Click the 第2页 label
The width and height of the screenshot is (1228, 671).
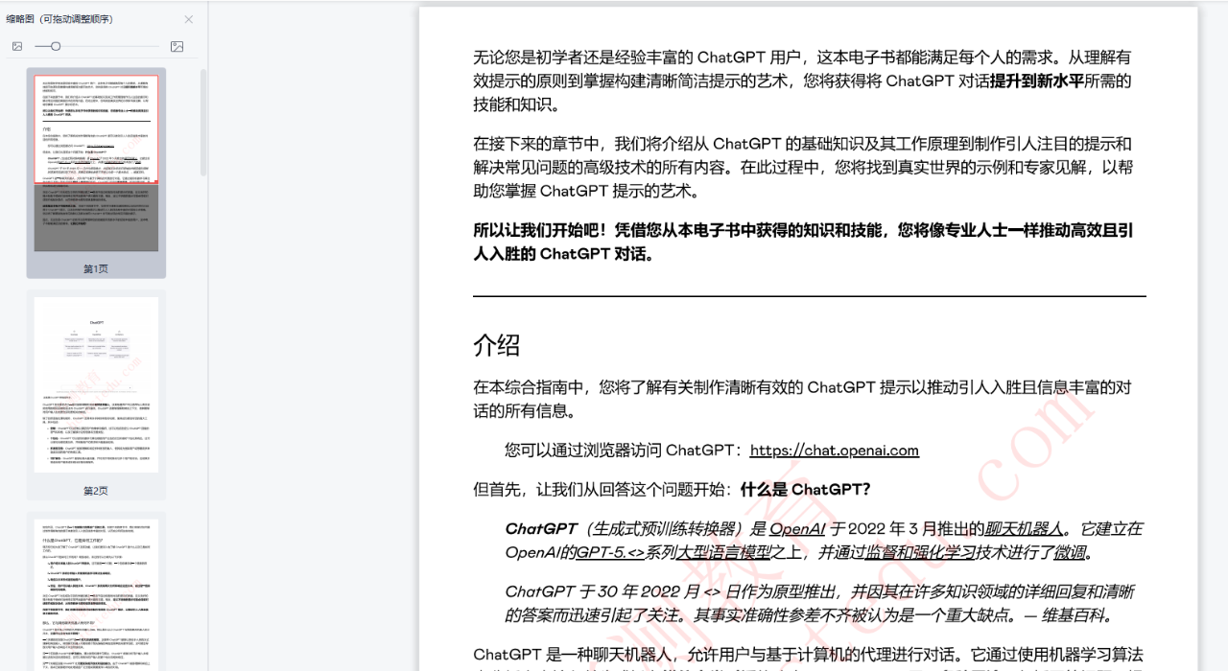click(96, 491)
